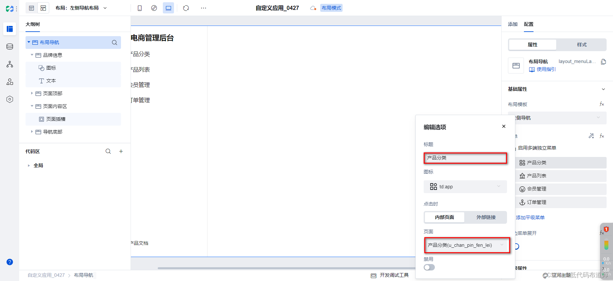This screenshot has height=281, width=613.
Task: Select the mini program preview icon
Action: coord(154,8)
